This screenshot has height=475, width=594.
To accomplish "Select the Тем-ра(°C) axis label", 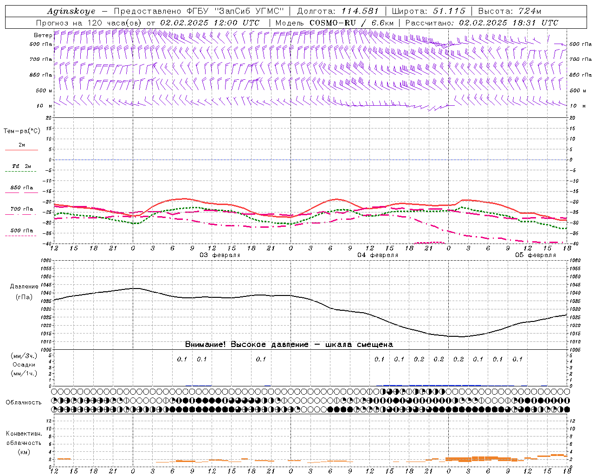I will 22,131.
